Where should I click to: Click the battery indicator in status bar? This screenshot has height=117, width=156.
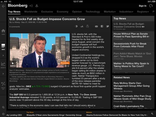tap(153, 2)
